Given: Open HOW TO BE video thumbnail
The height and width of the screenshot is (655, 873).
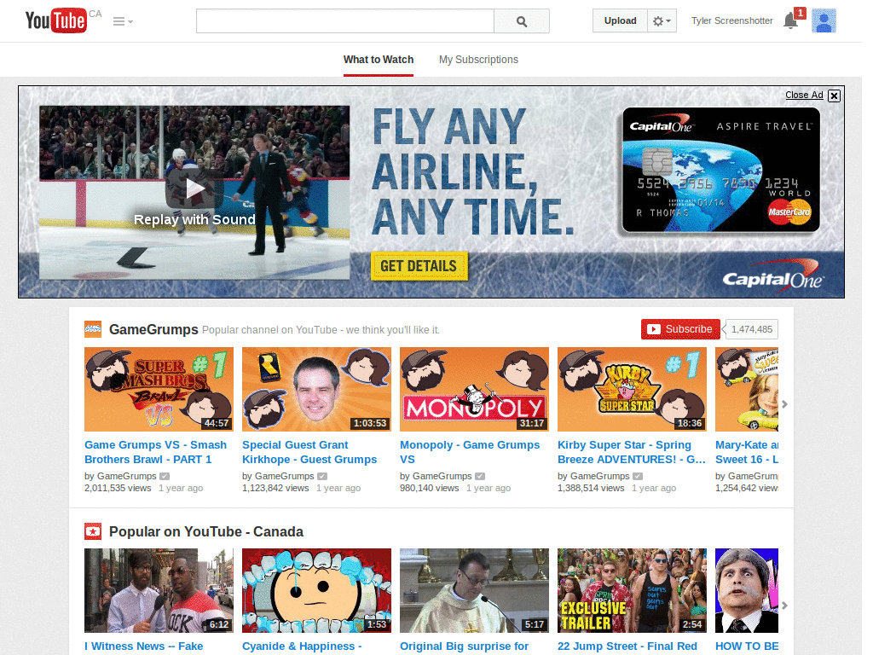Looking at the screenshot, I should pos(747,590).
